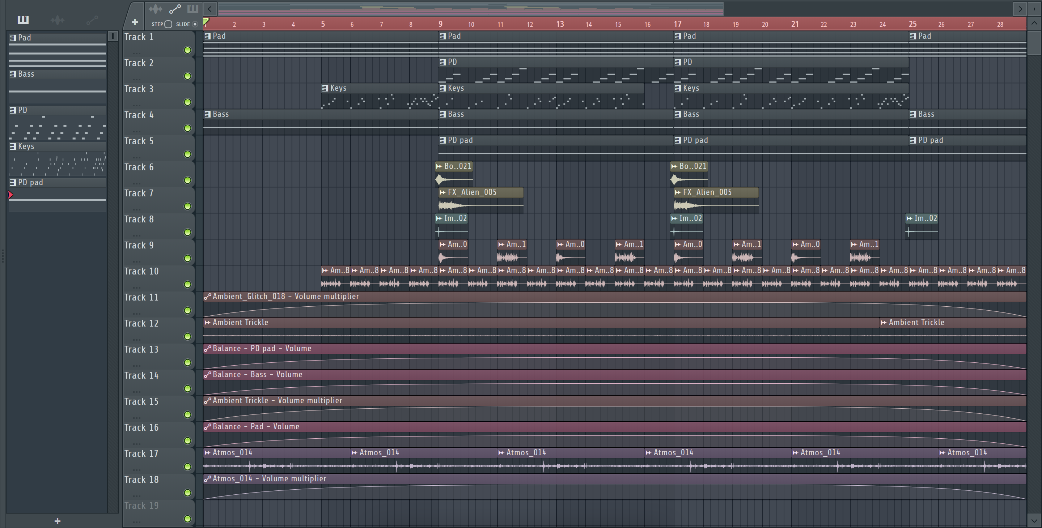Mute Track 7 with its green LED
This screenshot has width=1042, height=528.
(188, 206)
